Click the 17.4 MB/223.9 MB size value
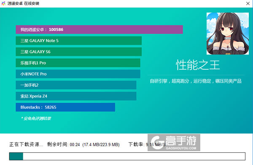253x165 pixels. click(101, 144)
